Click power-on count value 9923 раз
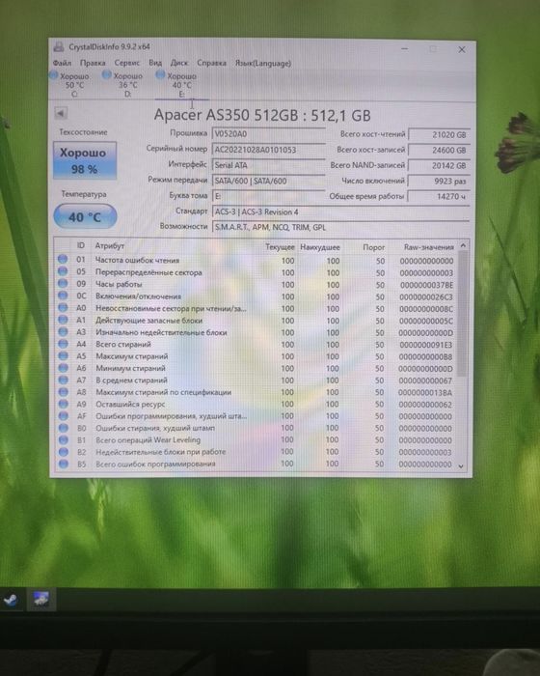This screenshot has height=676, width=540. (x=440, y=182)
